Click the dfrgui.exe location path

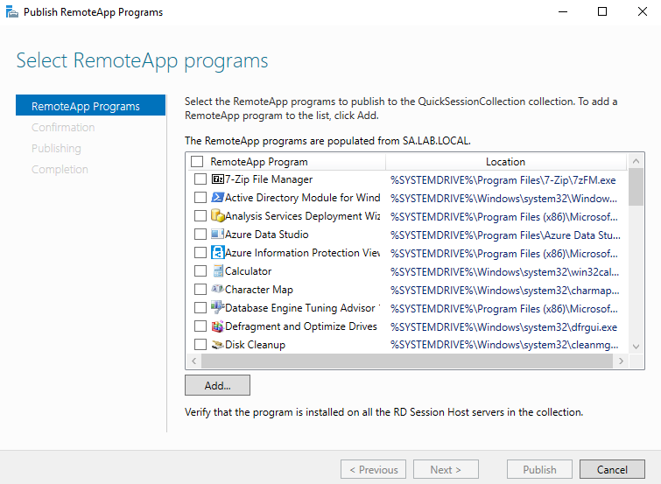click(503, 326)
